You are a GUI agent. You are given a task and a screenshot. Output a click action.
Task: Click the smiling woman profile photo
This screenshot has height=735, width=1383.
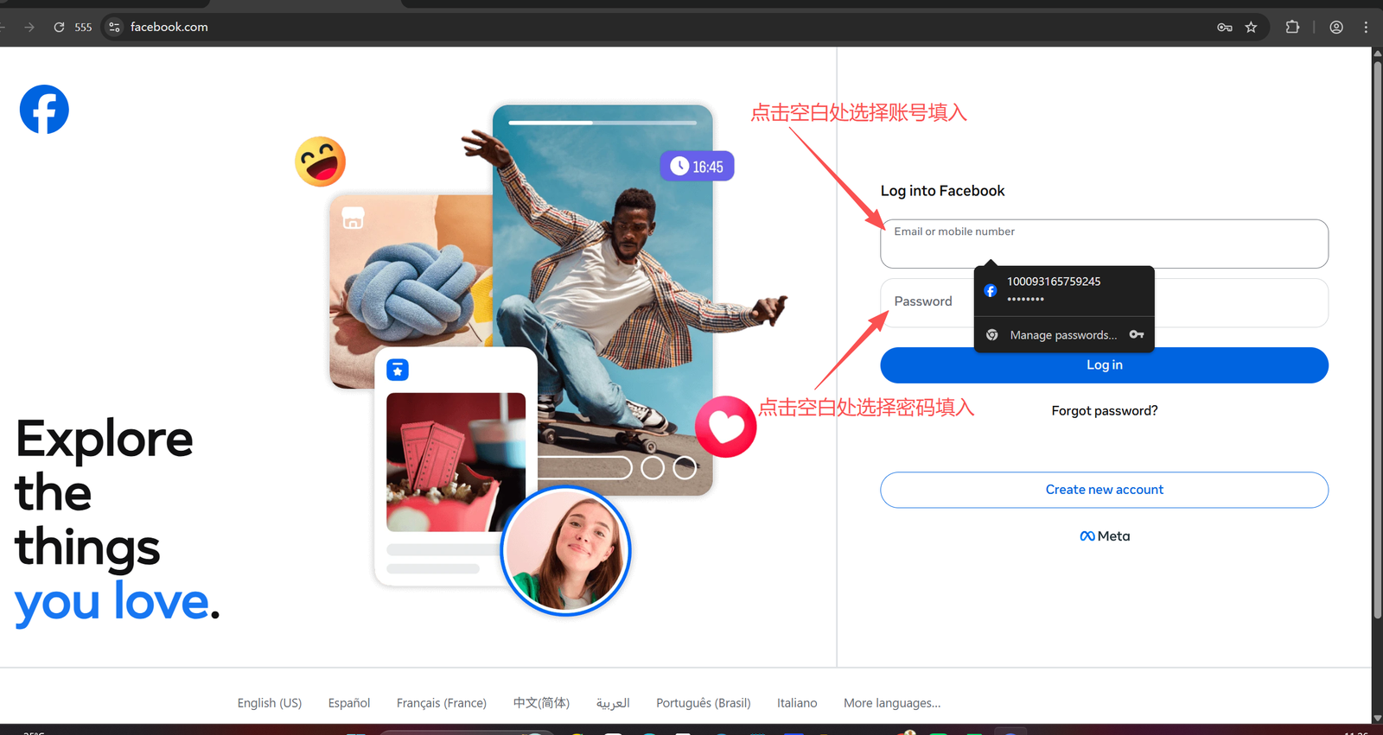(x=565, y=551)
